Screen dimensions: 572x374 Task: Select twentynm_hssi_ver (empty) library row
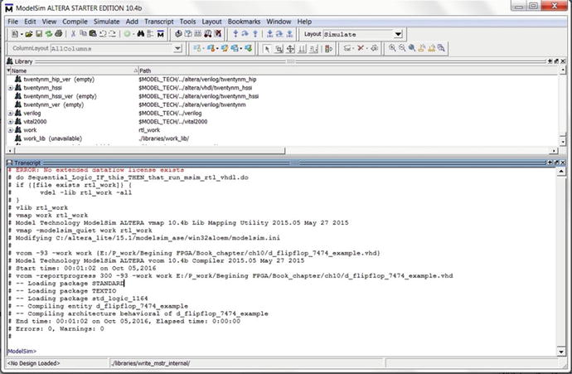[61, 96]
